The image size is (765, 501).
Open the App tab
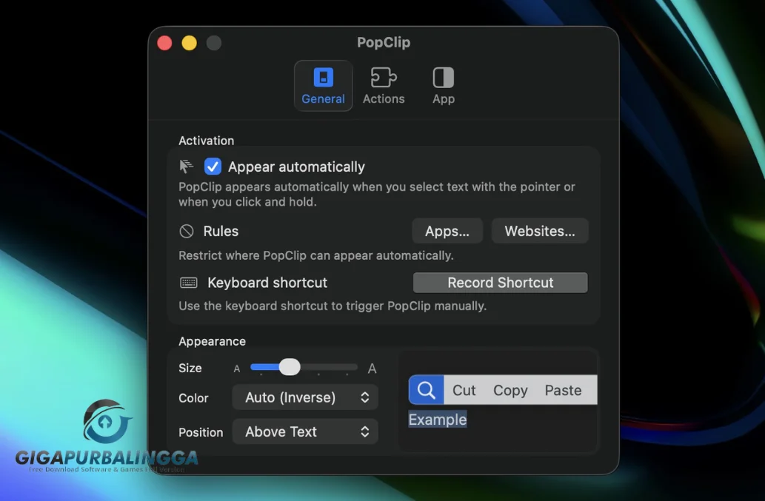[x=444, y=86]
